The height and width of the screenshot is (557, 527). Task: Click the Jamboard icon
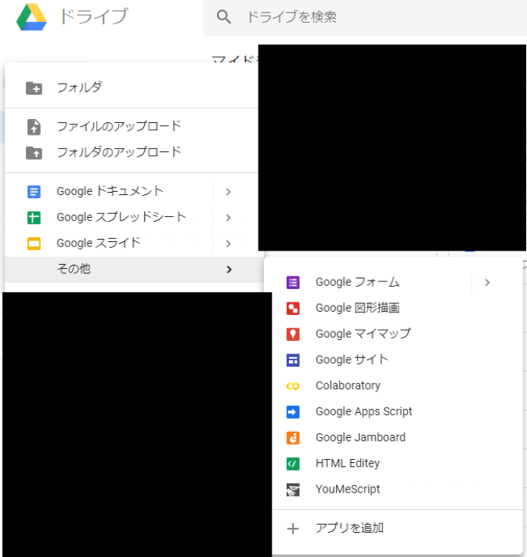tap(293, 439)
